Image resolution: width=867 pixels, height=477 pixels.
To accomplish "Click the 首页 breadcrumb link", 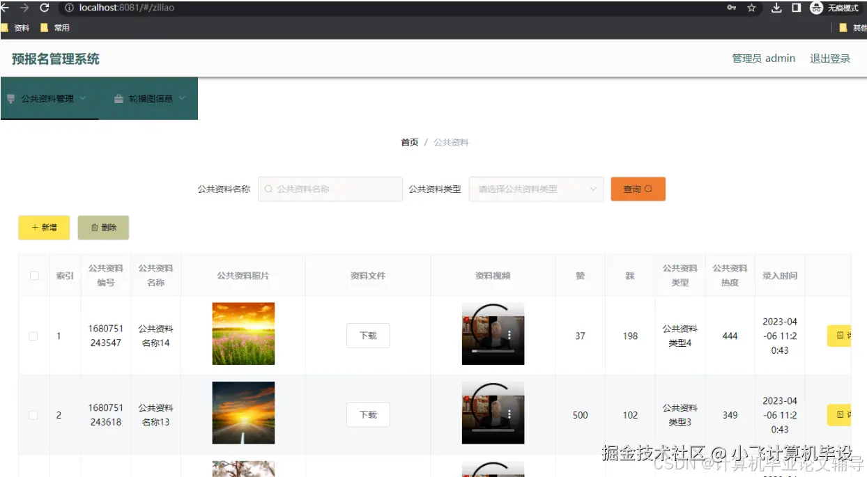I will (x=410, y=142).
